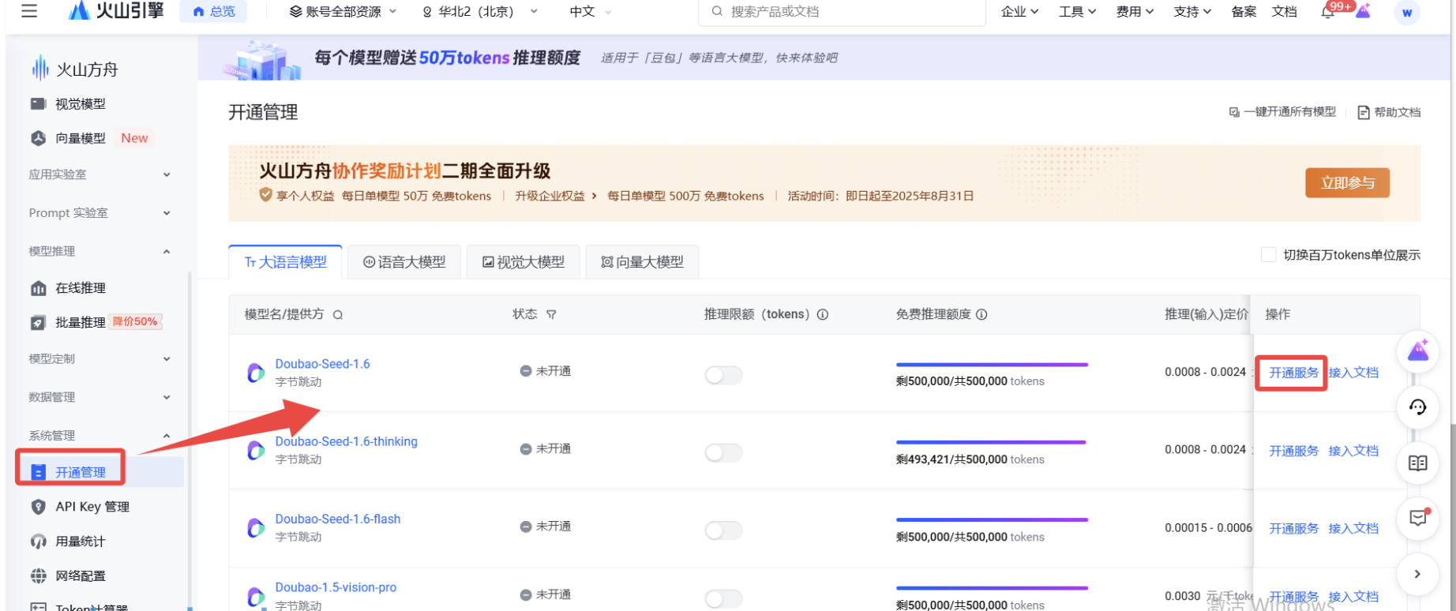
Task: Click the notification bell icon
Action: [1328, 12]
